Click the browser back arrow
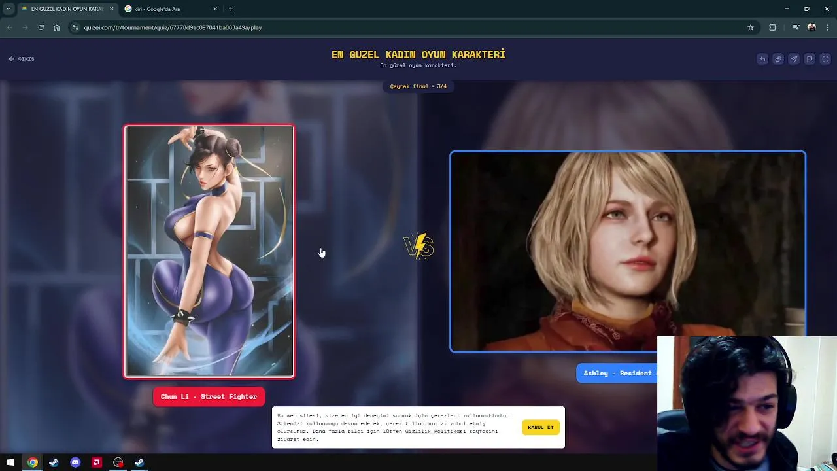This screenshot has height=471, width=837. click(10, 27)
